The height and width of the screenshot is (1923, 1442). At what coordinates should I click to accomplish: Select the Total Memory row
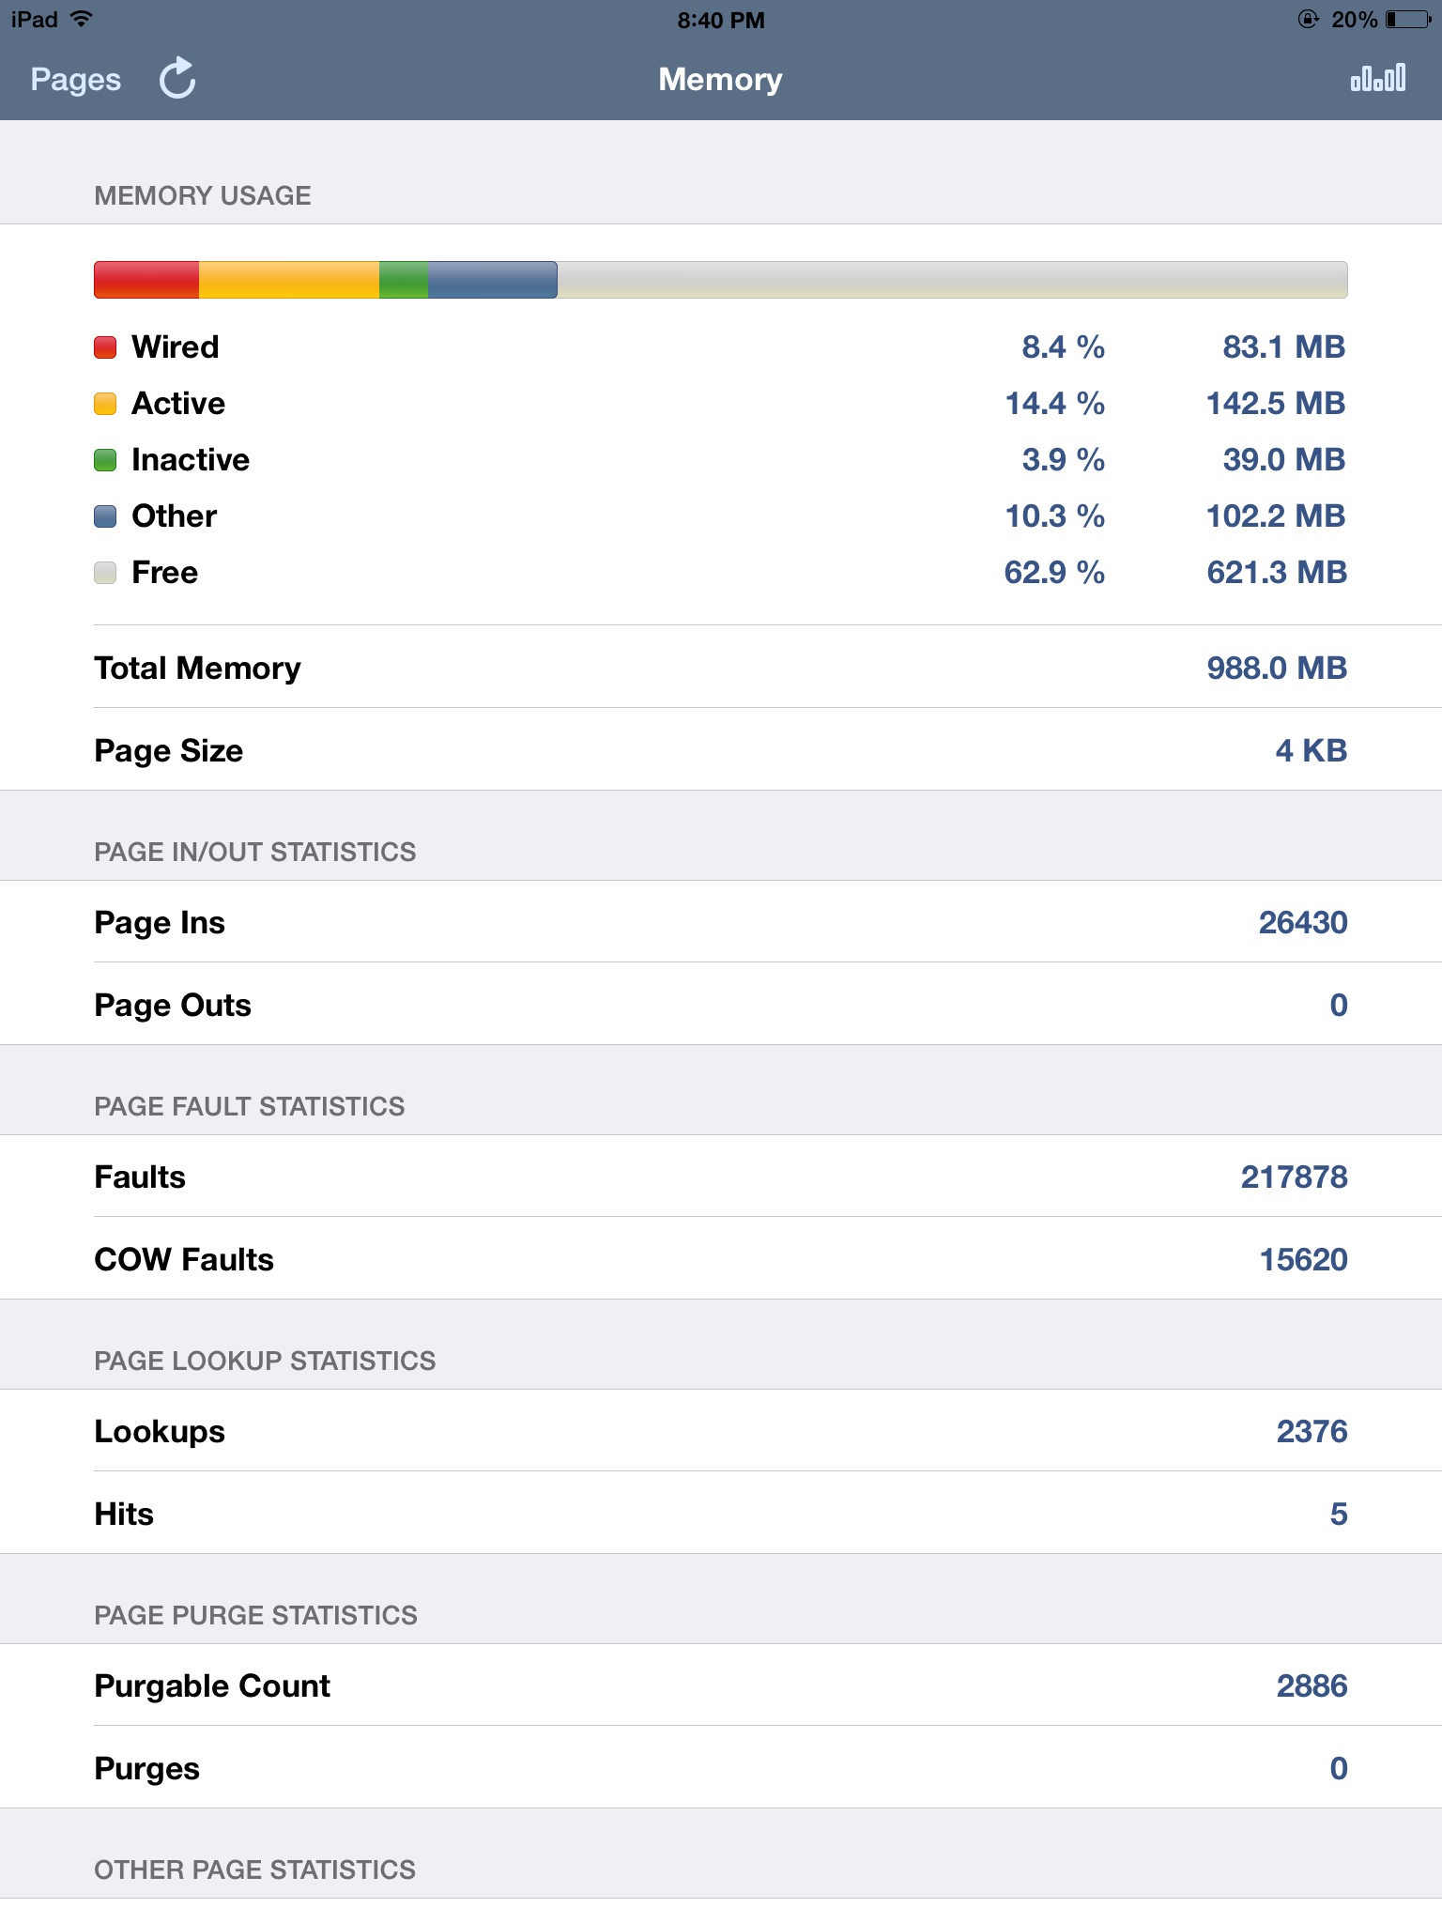tap(721, 668)
